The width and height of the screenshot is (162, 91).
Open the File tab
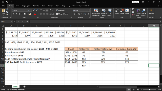(3, 6)
